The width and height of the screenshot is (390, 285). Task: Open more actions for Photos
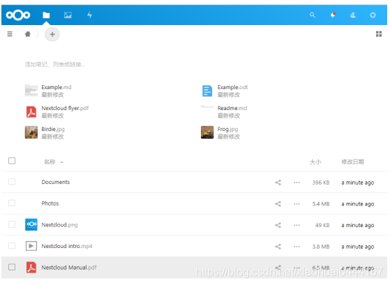297,204
